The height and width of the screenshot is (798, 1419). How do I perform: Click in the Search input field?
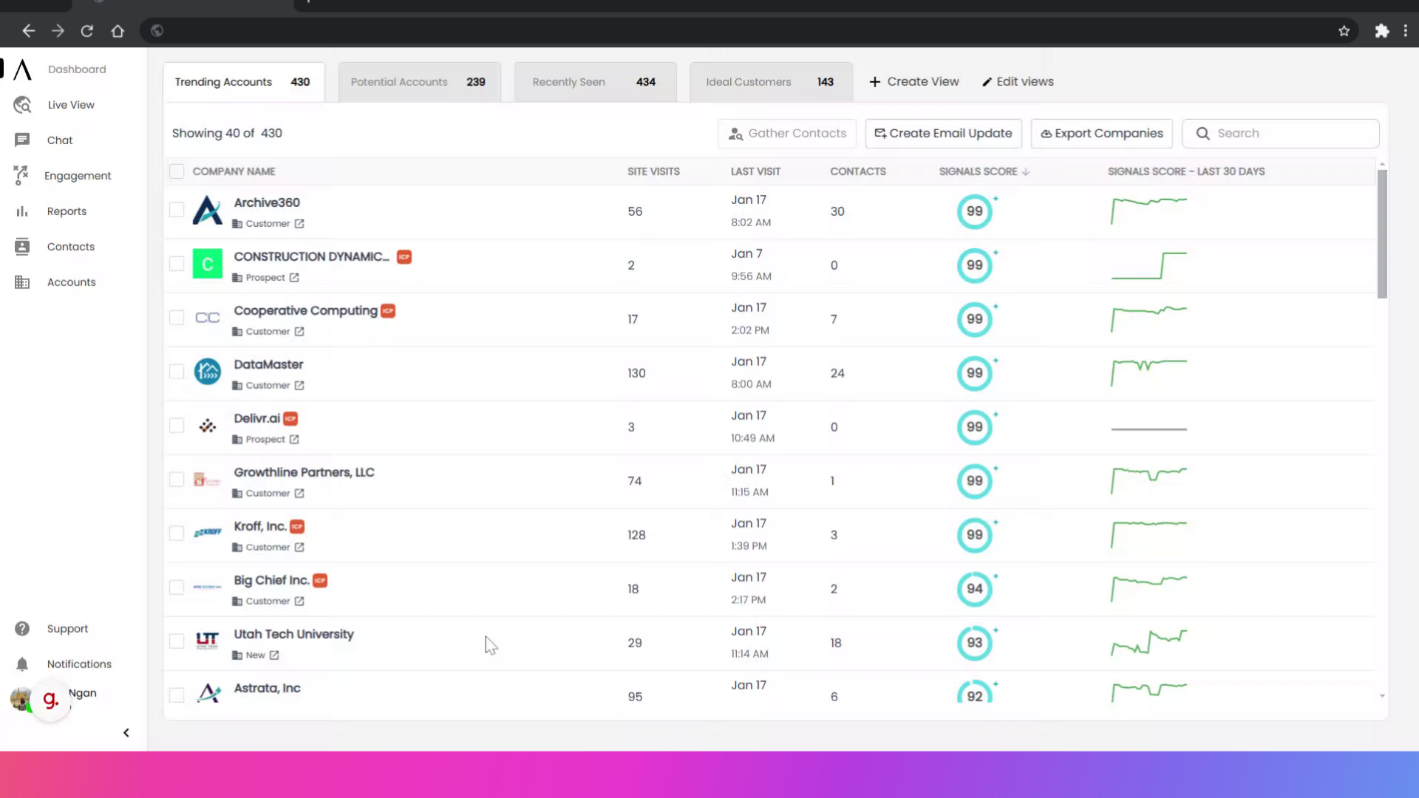click(1281, 134)
